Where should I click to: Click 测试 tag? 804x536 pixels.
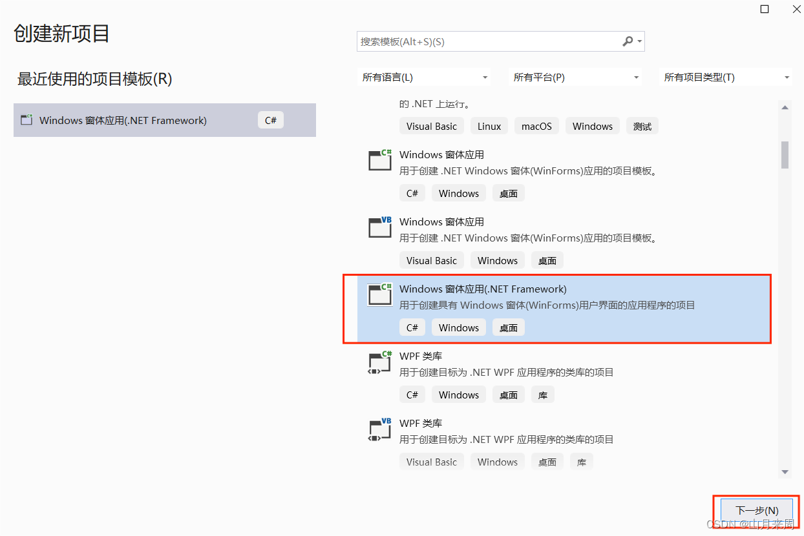click(x=642, y=127)
